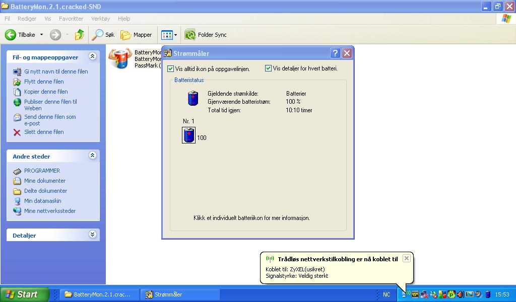
Task: Click the greyed forward arrow button
Action: click(x=55, y=35)
